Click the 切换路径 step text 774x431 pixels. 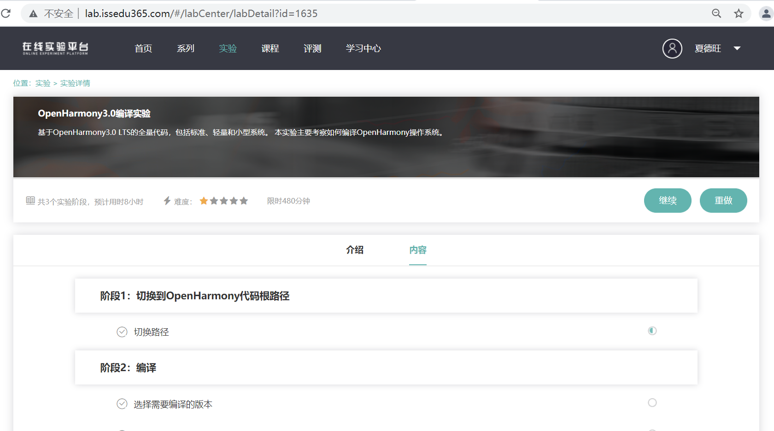click(x=151, y=332)
